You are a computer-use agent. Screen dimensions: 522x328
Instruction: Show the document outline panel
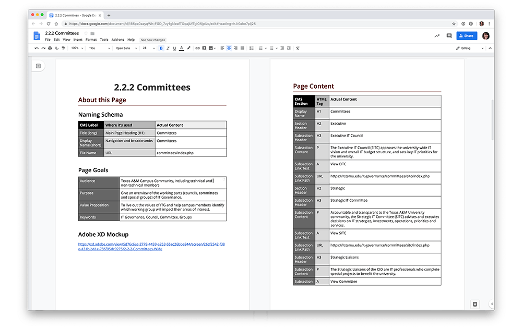coord(38,66)
